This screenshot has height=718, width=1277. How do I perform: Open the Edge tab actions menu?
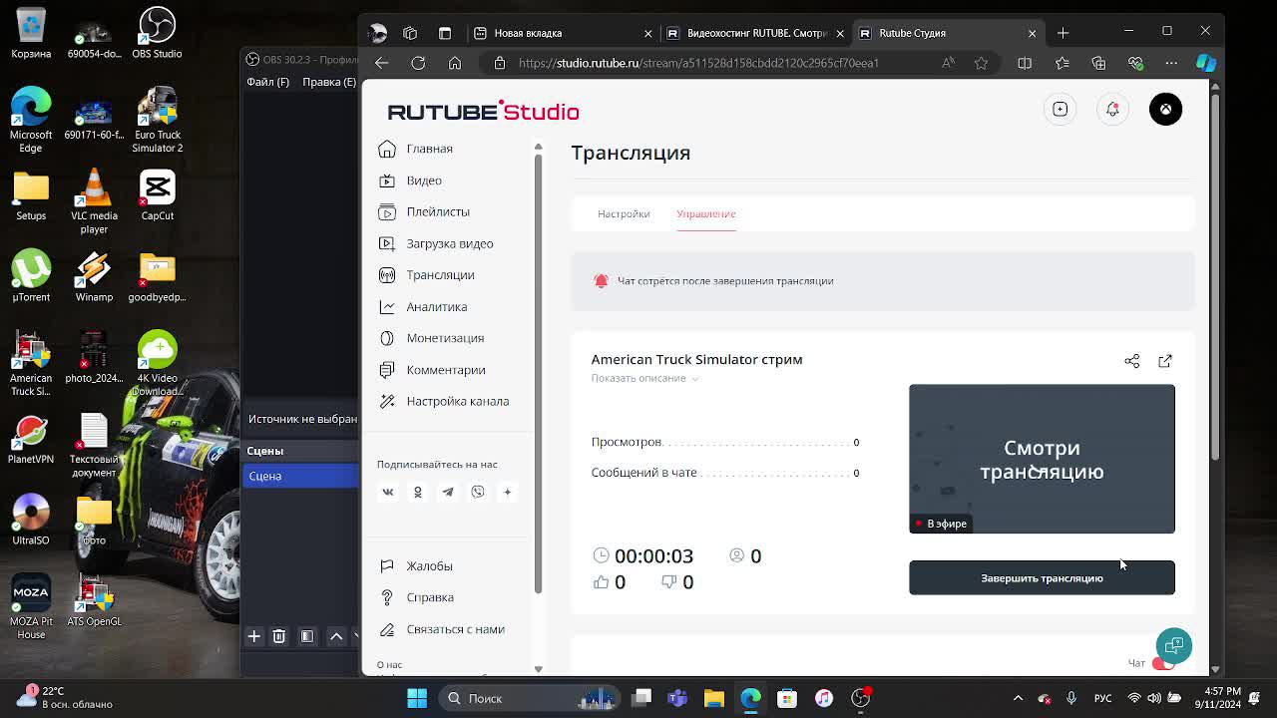(x=445, y=33)
